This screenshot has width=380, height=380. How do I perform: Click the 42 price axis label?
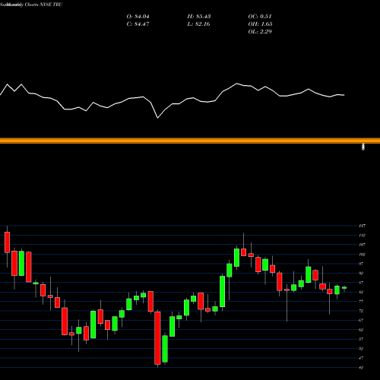pos(361,367)
